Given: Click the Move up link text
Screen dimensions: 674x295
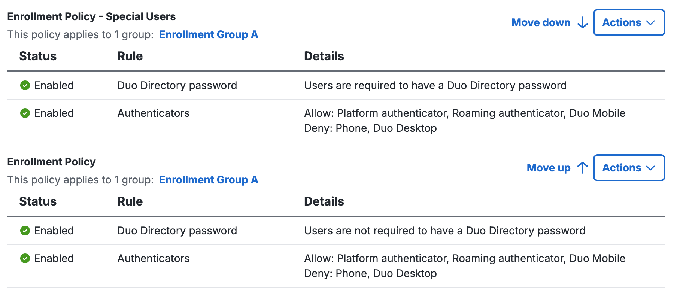Looking at the screenshot, I should coord(548,168).
